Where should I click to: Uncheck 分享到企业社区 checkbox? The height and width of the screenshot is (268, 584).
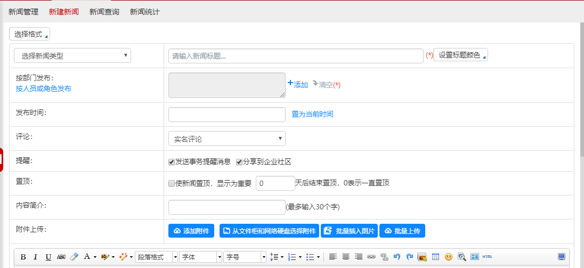(x=239, y=162)
